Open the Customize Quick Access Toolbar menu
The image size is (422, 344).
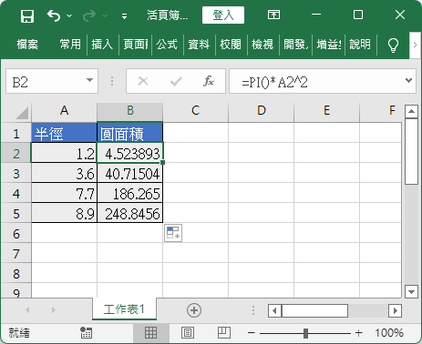(x=124, y=16)
